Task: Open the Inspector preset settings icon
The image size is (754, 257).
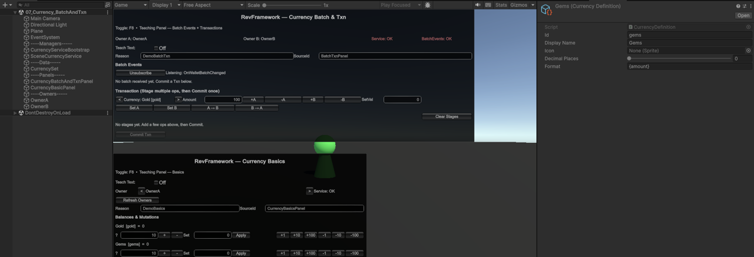Action: point(743,6)
